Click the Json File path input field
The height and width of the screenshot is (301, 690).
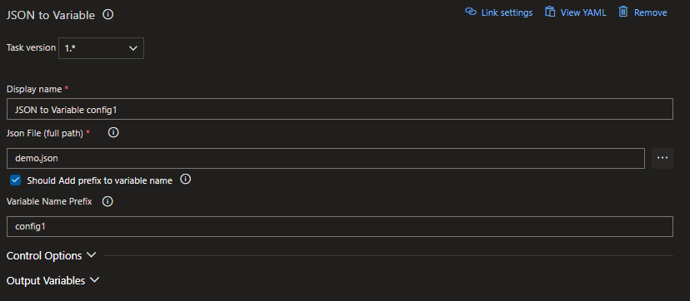click(x=326, y=158)
